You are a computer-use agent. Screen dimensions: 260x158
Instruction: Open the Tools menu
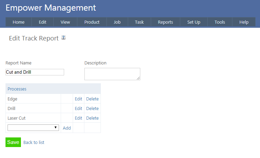220,22
